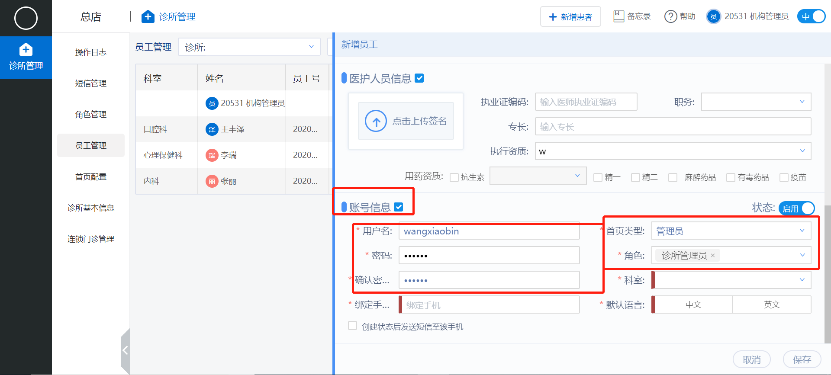Image resolution: width=831 pixels, height=375 pixels.
Task: Click 姓名 column header
Action: pyautogui.click(x=242, y=78)
